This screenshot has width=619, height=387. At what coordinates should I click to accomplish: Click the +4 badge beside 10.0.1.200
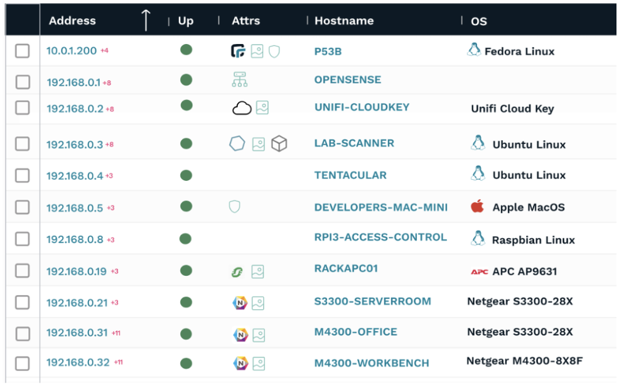(104, 50)
